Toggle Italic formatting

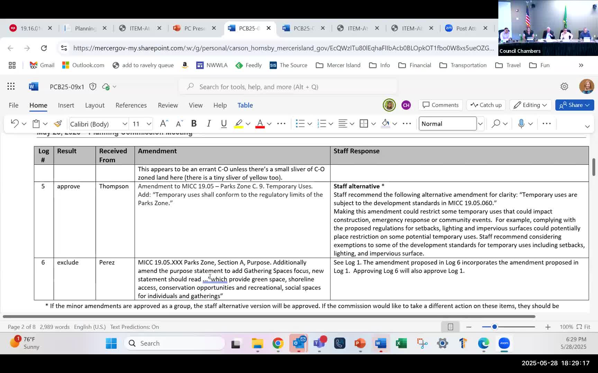tap(209, 124)
